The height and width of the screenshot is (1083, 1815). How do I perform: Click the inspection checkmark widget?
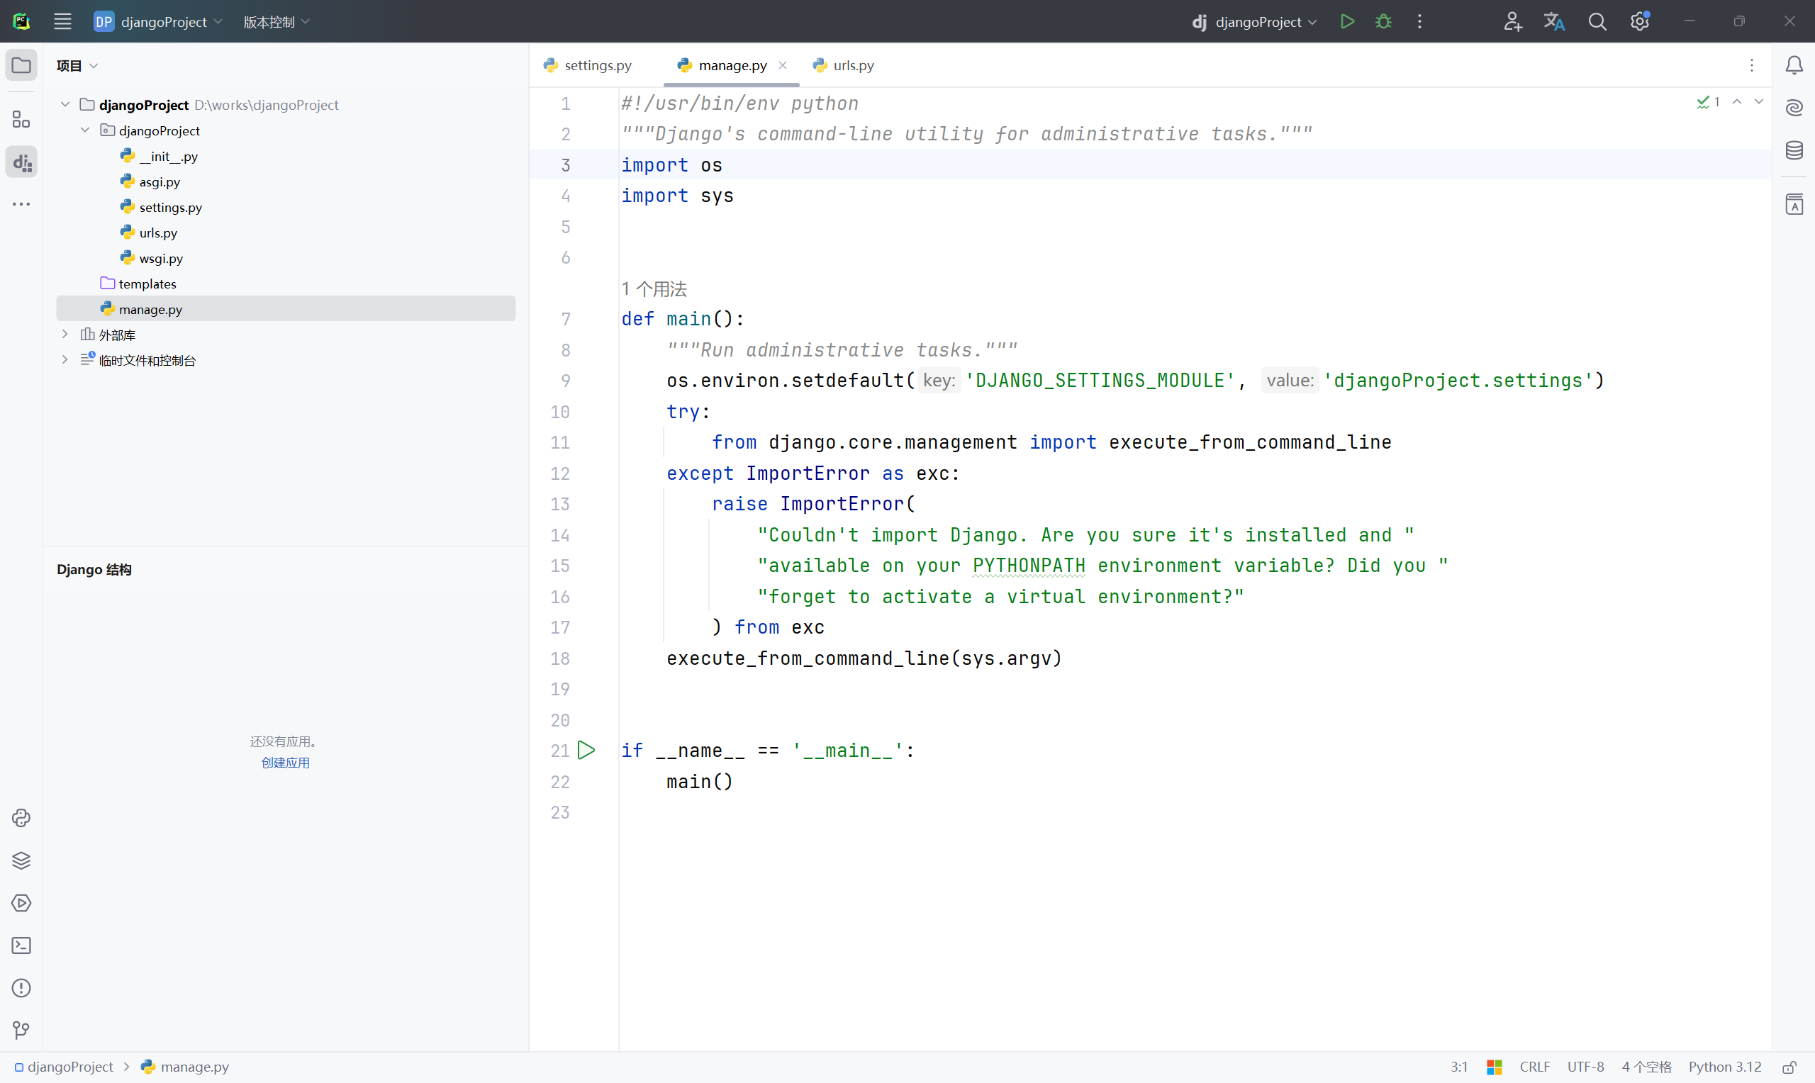[1709, 102]
